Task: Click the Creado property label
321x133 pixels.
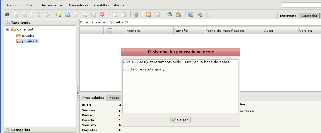Action: pos(88,120)
